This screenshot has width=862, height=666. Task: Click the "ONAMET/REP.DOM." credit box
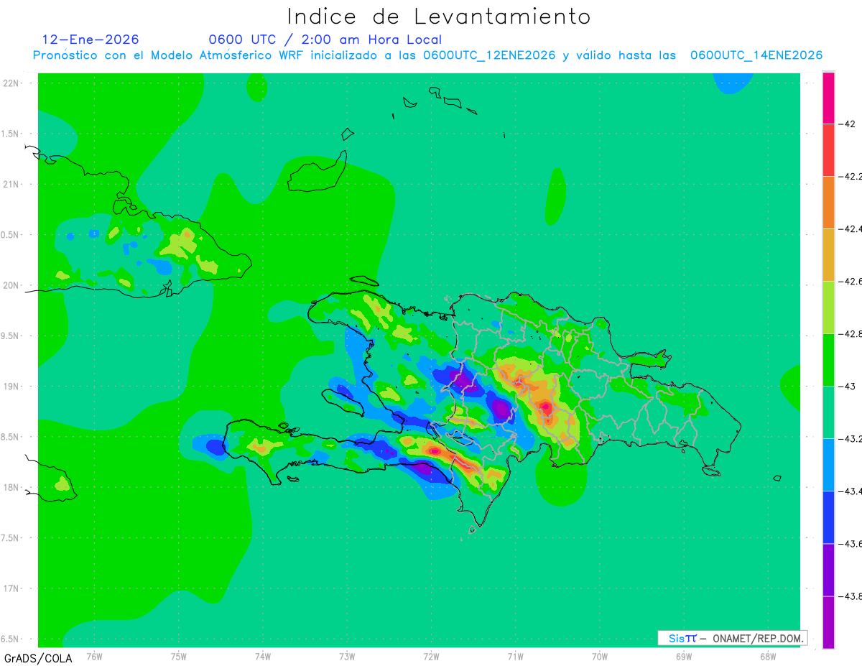coord(733,638)
